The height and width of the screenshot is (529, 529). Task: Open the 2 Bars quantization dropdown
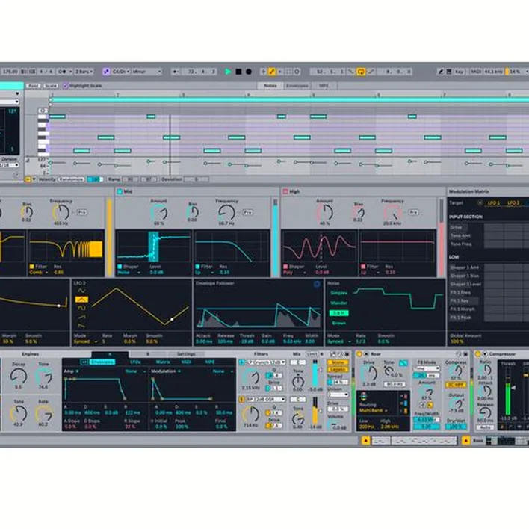coord(84,72)
